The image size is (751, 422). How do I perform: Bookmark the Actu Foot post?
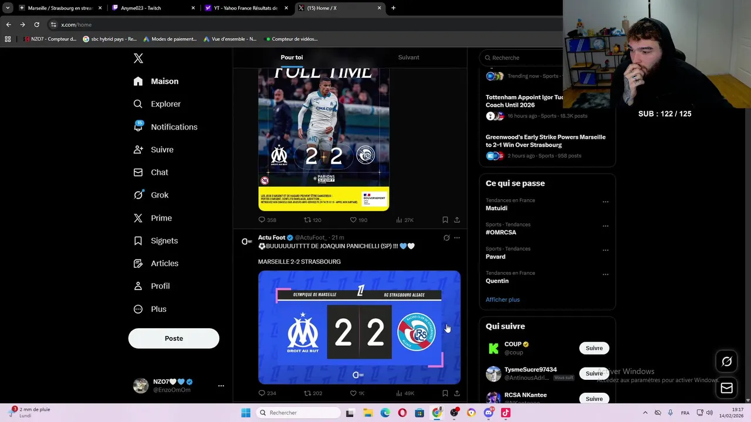click(x=445, y=393)
